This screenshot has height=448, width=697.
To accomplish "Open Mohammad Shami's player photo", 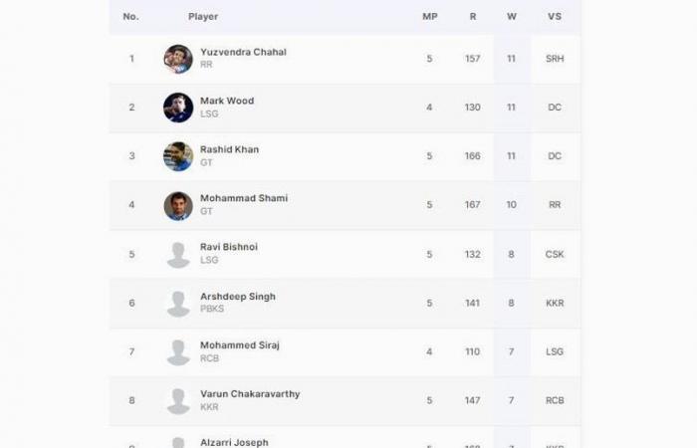I will [178, 206].
